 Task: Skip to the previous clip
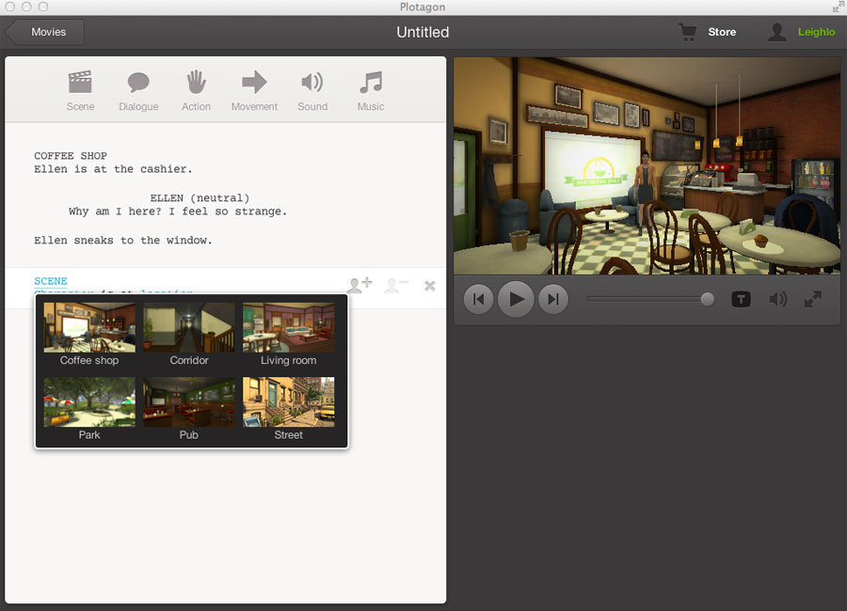pyautogui.click(x=479, y=299)
